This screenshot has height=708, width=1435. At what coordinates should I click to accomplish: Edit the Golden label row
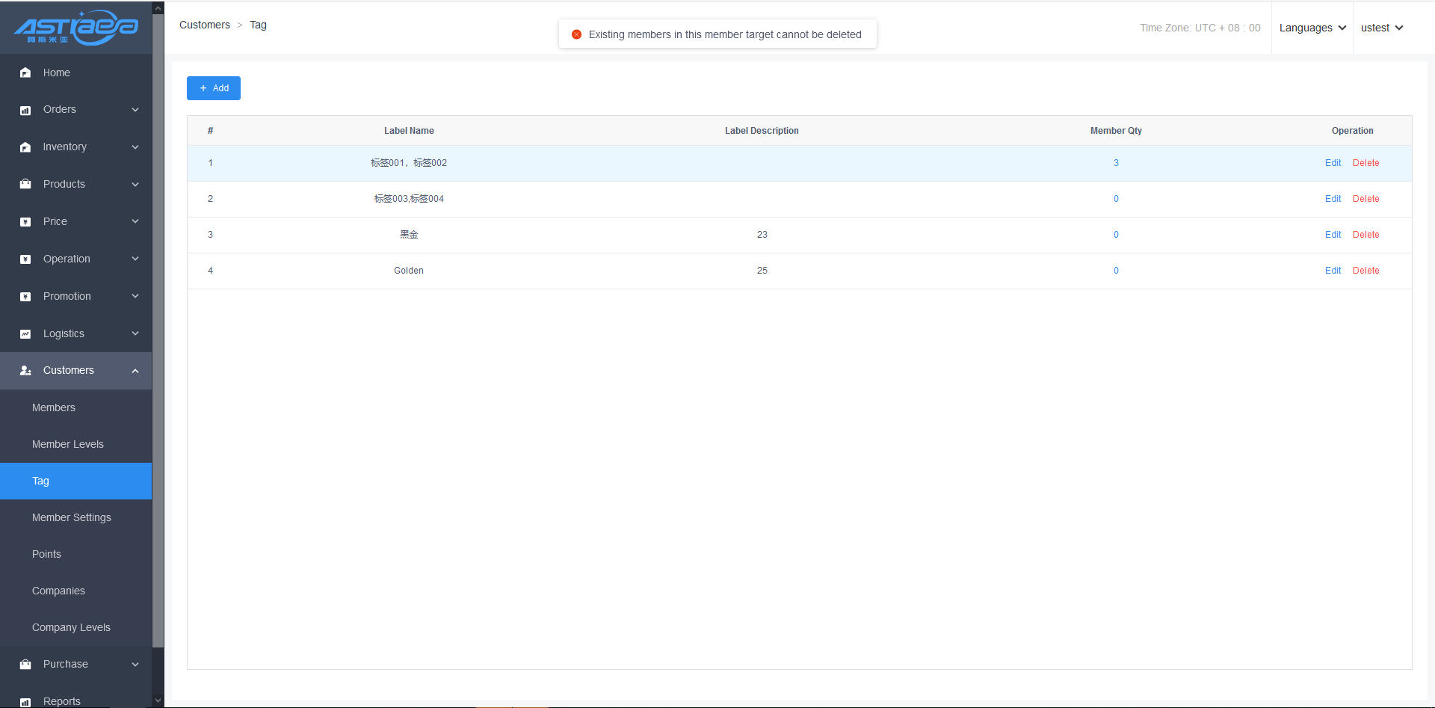1333,271
